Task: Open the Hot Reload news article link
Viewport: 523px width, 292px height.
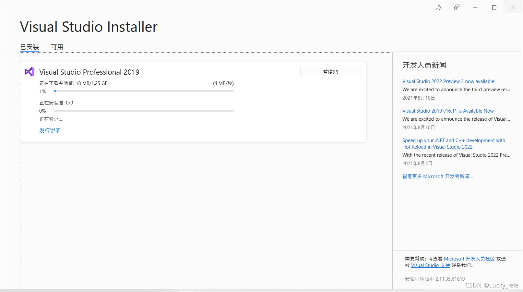Action: tap(454, 144)
